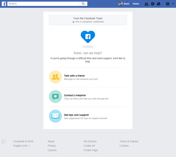Open Karel profile link in top bar
Screen dimensions: 176x157
[x=126, y=4]
